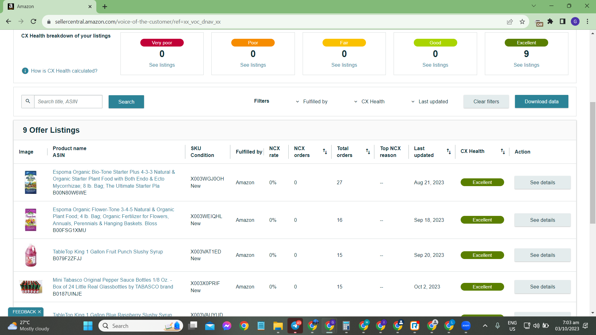Open Windows Start menu
This screenshot has height=335, width=596.
tap(88, 326)
